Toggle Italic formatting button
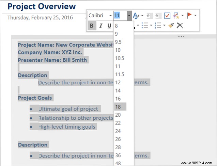Screen dimensions: 217x166 (101, 26)
